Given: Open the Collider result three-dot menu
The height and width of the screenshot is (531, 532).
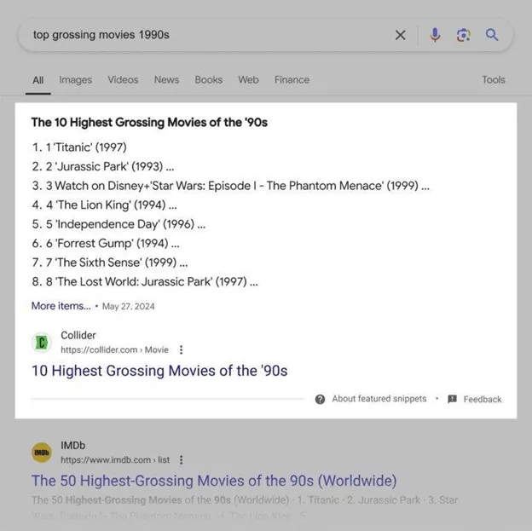Looking at the screenshot, I should [x=182, y=349].
